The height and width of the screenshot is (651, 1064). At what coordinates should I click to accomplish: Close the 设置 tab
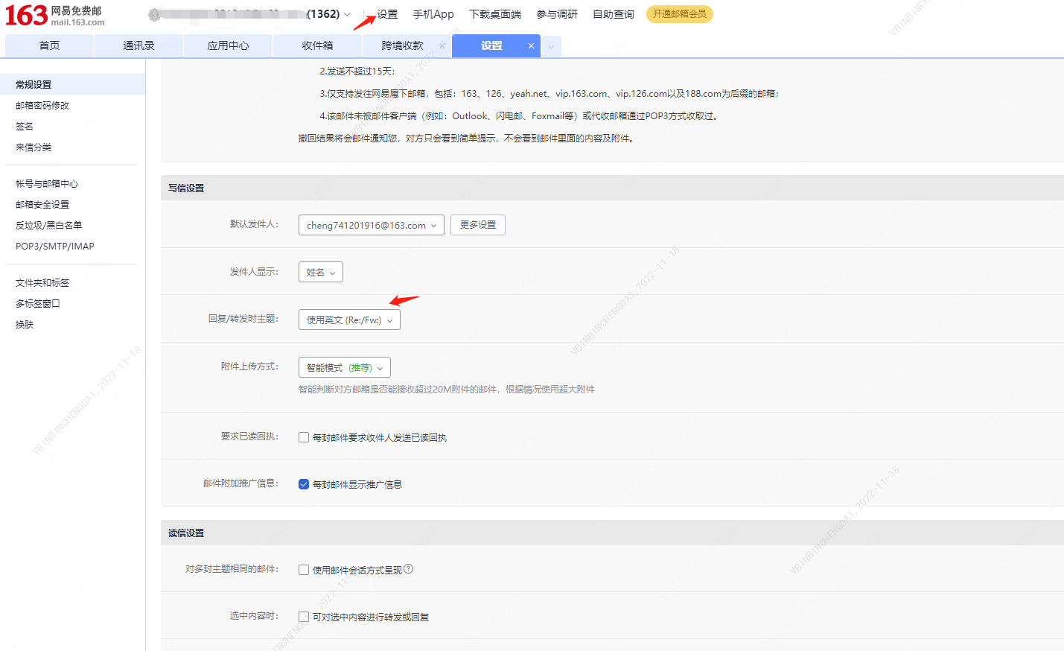pos(532,45)
